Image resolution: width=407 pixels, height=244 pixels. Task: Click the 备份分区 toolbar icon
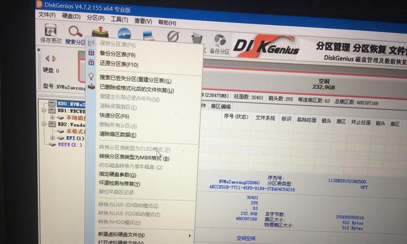(x=220, y=41)
